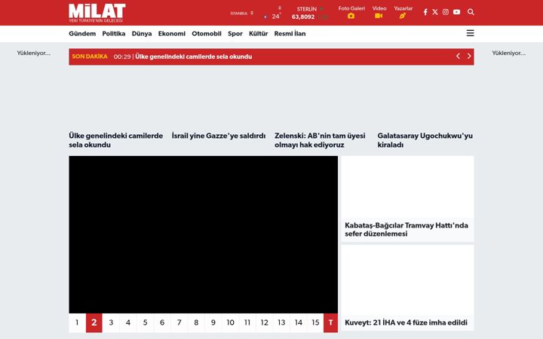Open breaking news headline about sela
543x339 pixels.
pyautogui.click(x=193, y=56)
